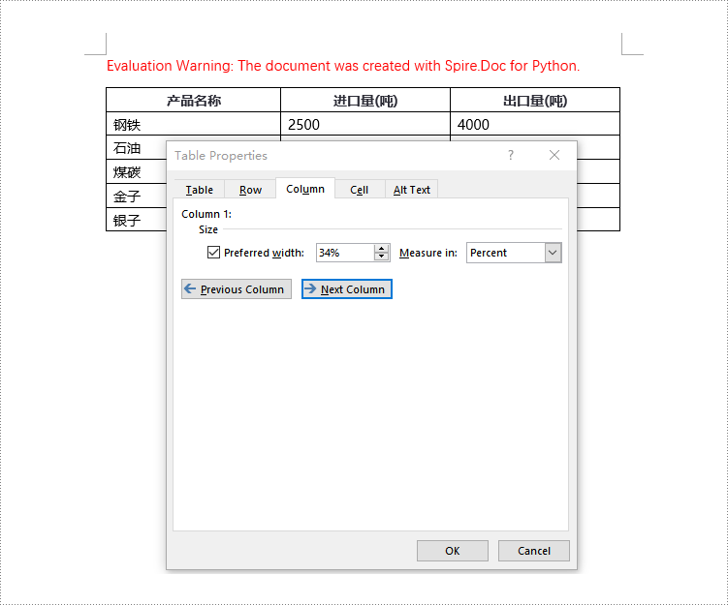Click the Preferred width 34% field

pos(345,253)
